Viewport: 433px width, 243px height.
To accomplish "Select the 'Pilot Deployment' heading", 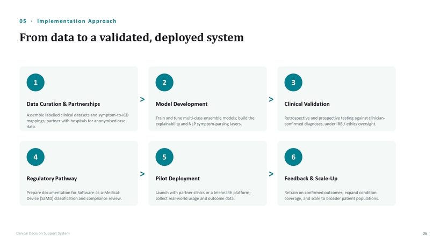I will coord(178,179).
